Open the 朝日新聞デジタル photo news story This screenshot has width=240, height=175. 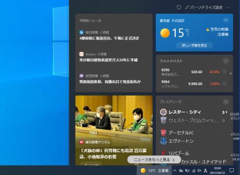point(114,130)
